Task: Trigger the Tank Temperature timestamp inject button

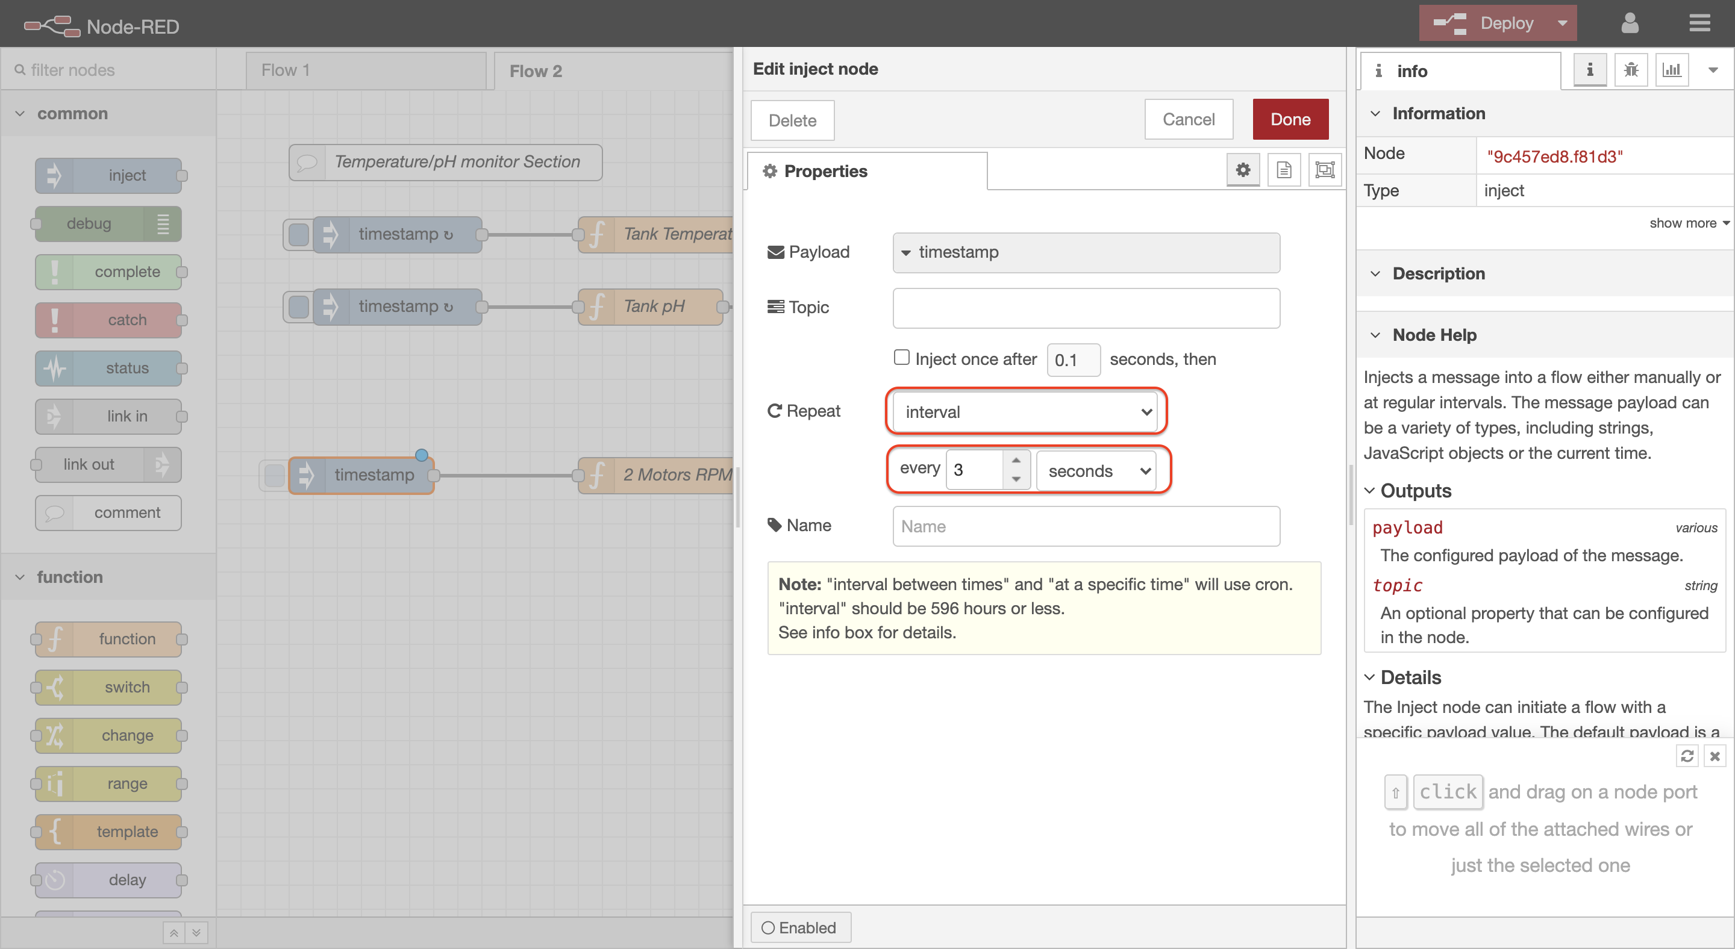Action: [298, 234]
